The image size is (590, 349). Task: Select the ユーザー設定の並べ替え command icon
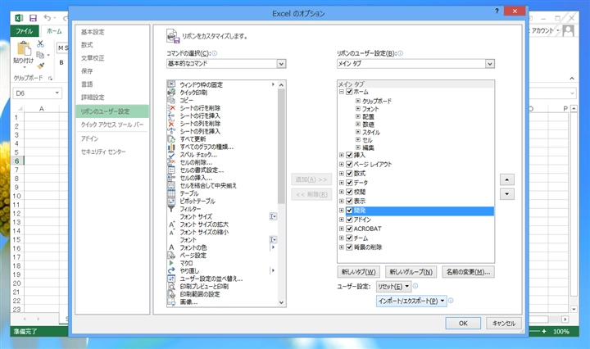click(171, 279)
